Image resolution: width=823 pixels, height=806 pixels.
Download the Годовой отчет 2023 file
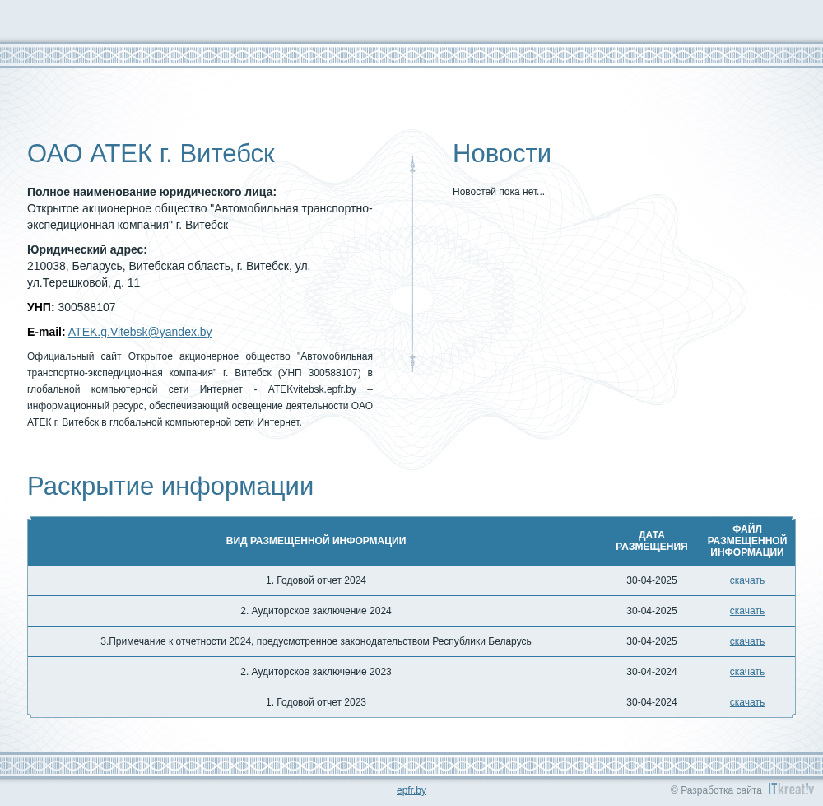pos(747,702)
